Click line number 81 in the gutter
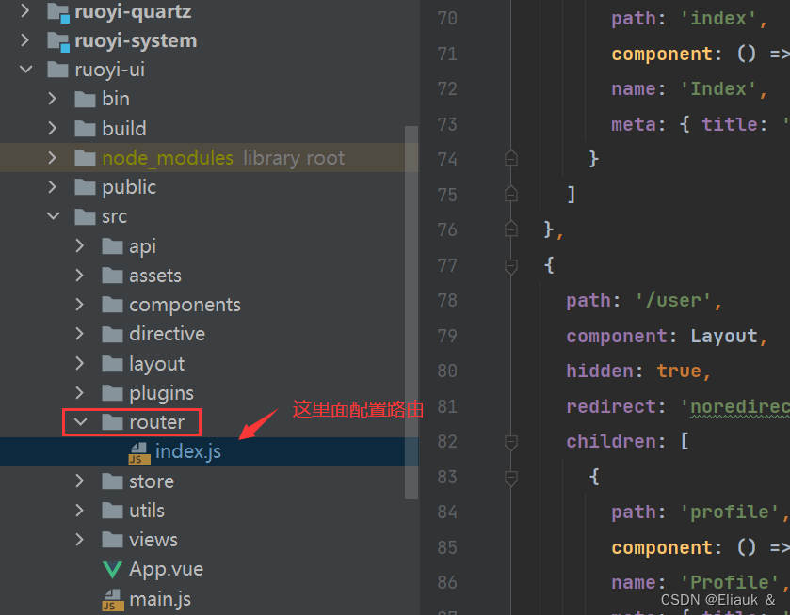 pos(447,406)
